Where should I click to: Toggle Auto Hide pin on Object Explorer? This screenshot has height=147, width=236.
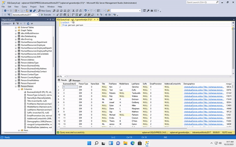50,20
